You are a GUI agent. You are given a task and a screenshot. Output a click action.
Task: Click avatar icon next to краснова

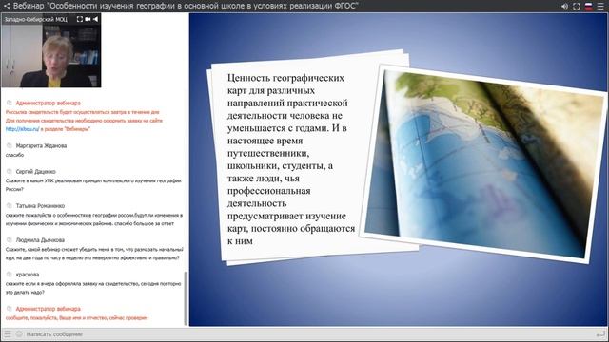pos(10,275)
